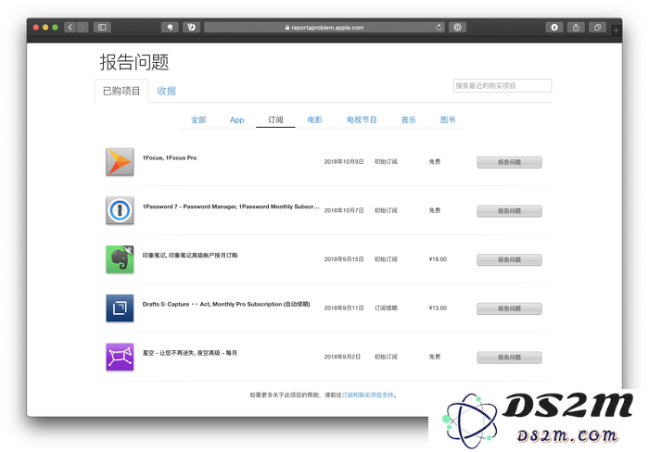649x452 pixels.
Task: Click the date 2018年9月2日
Action: click(x=342, y=357)
